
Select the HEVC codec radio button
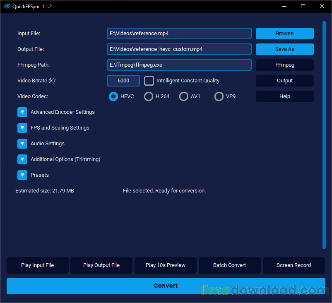pos(113,96)
